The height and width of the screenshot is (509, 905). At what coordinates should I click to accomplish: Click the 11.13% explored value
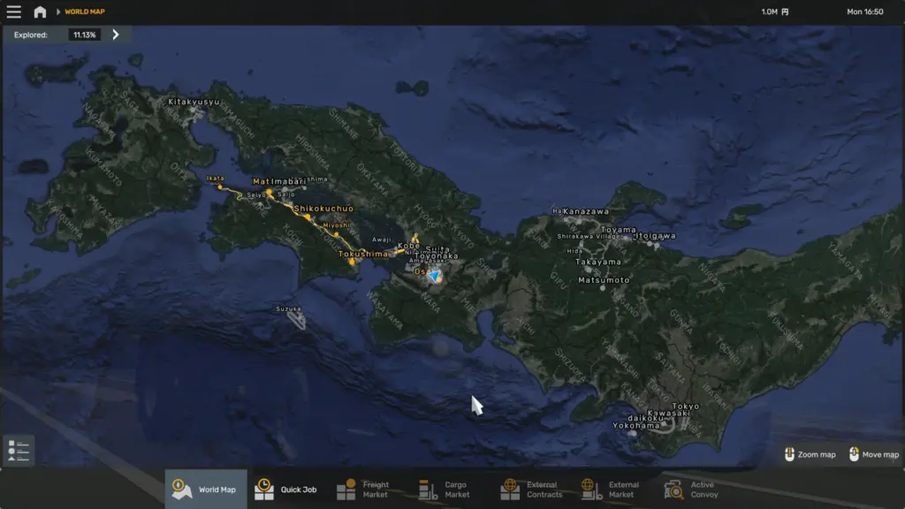coord(84,34)
